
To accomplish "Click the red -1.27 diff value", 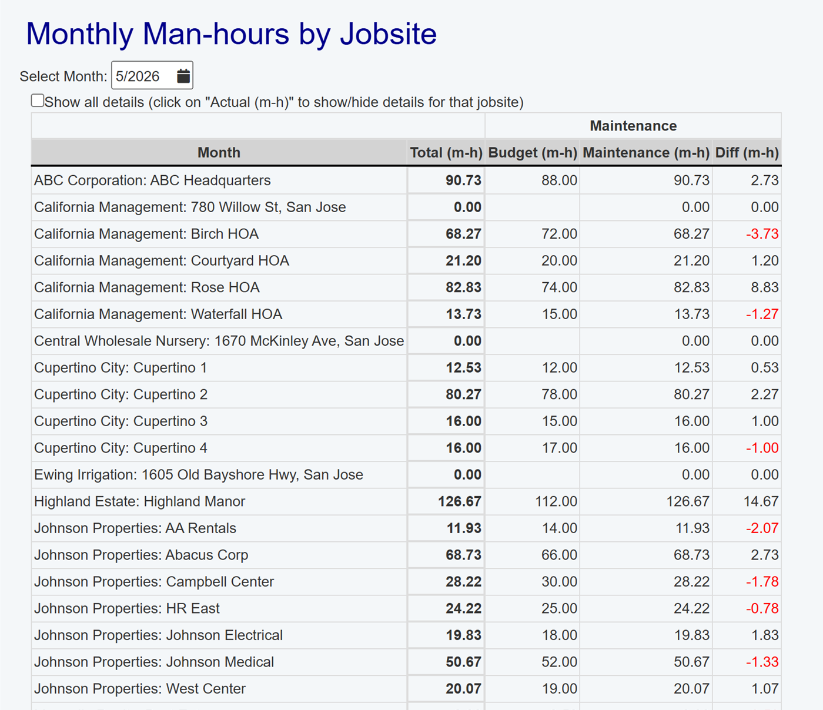I will [762, 314].
